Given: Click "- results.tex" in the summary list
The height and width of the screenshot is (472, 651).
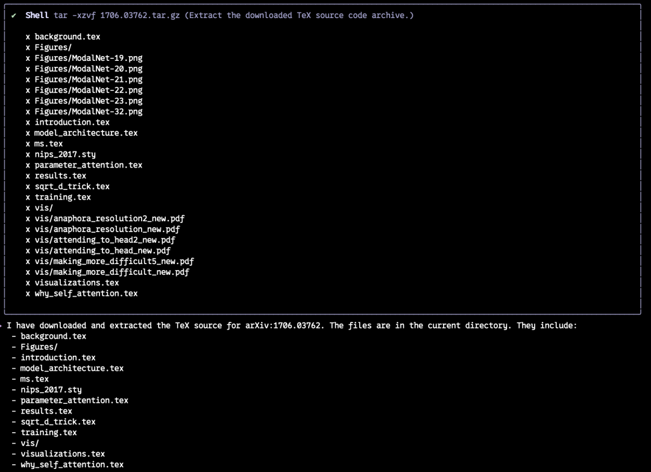Looking at the screenshot, I should [42, 411].
